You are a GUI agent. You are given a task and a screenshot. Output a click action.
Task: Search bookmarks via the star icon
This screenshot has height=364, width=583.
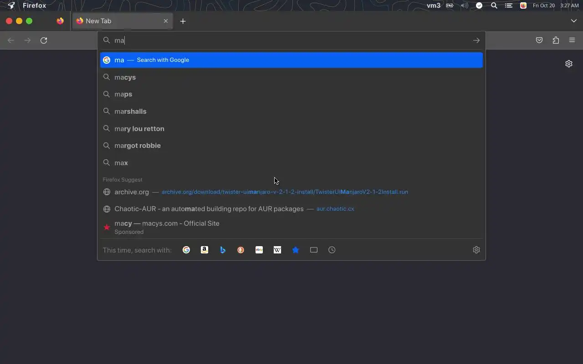pos(296,250)
